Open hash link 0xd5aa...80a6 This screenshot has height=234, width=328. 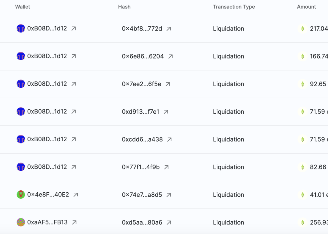pyautogui.click(x=142, y=222)
